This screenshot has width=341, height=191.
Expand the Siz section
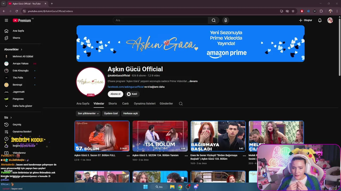tap(8, 118)
